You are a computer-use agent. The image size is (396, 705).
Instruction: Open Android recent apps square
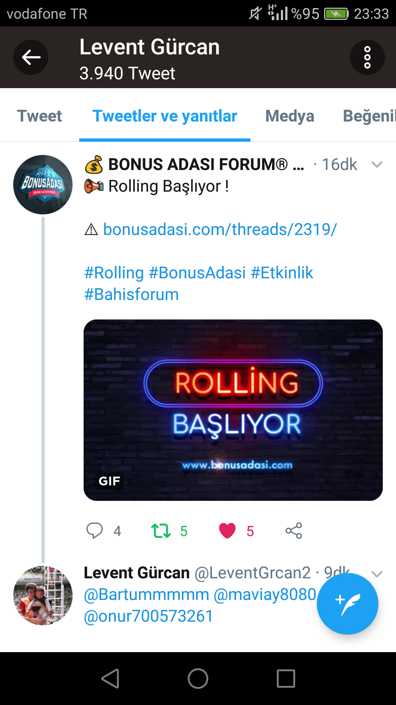[286, 678]
